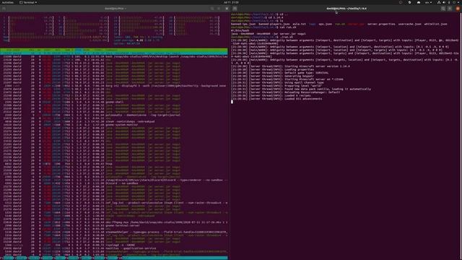This screenshot has height=260, width=462.
Task: Open the clock and calendar in top bar
Action: click(x=231, y=2)
